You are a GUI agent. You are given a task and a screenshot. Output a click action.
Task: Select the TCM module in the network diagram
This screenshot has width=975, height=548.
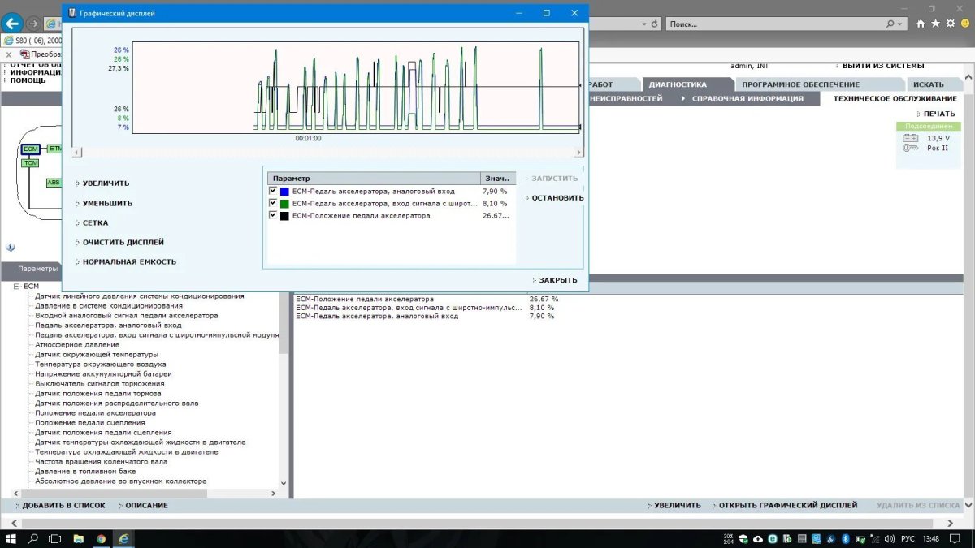(31, 163)
